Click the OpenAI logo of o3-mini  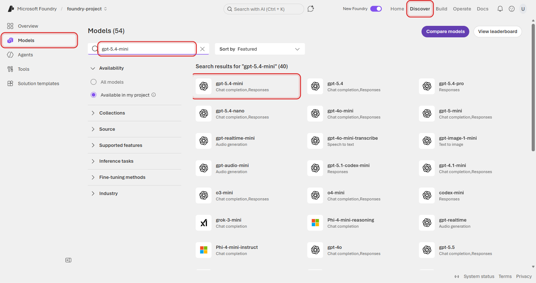[204, 195]
